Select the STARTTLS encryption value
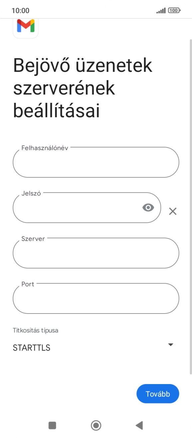 pyautogui.click(x=31, y=348)
